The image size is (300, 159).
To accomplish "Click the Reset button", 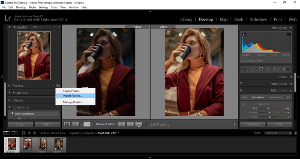I will pos(279,124).
